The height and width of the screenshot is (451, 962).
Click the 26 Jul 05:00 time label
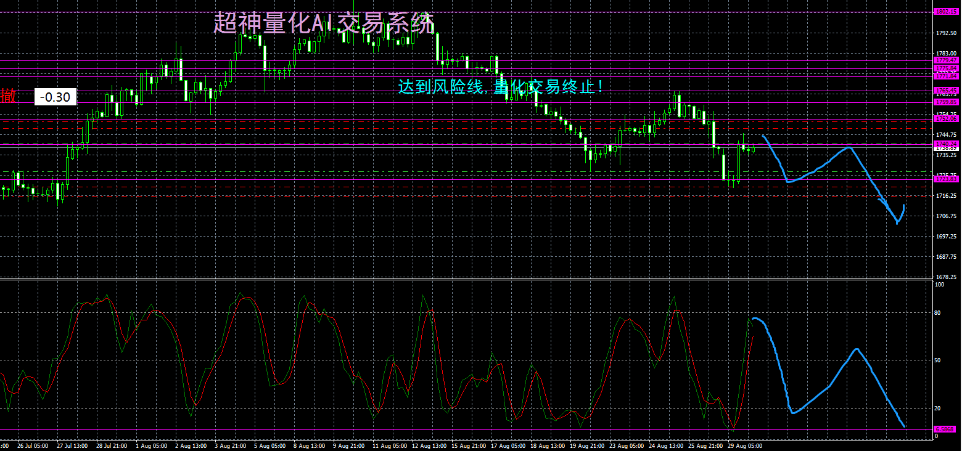tap(33, 445)
